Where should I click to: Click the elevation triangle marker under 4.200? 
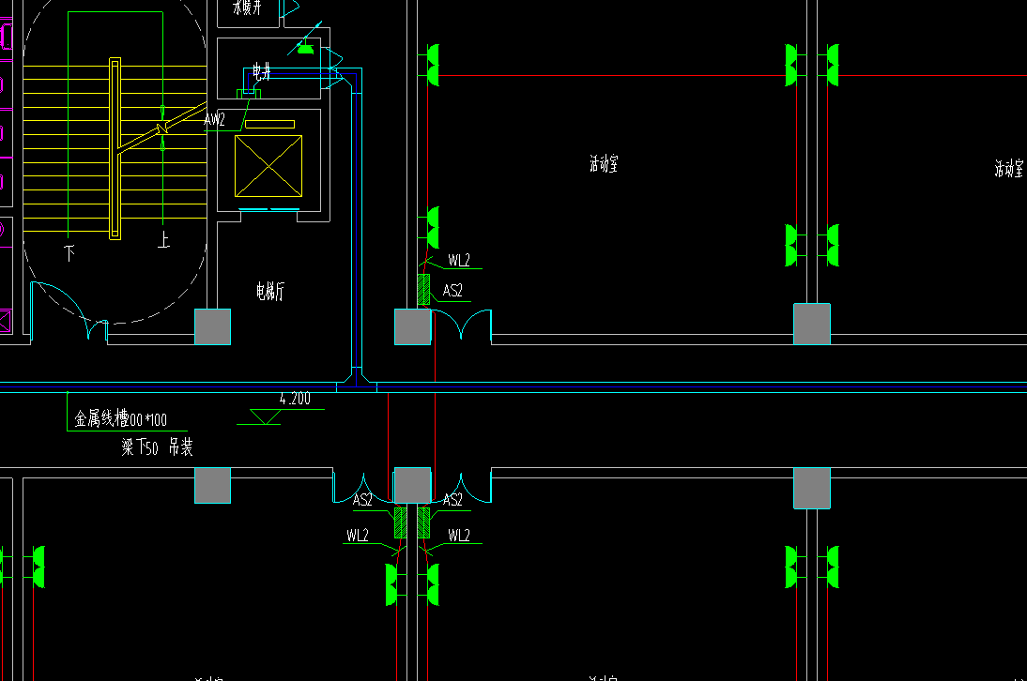pos(266,416)
